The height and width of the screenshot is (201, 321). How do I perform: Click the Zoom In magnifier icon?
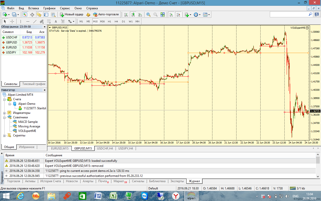pyautogui.click(x=148, y=15)
